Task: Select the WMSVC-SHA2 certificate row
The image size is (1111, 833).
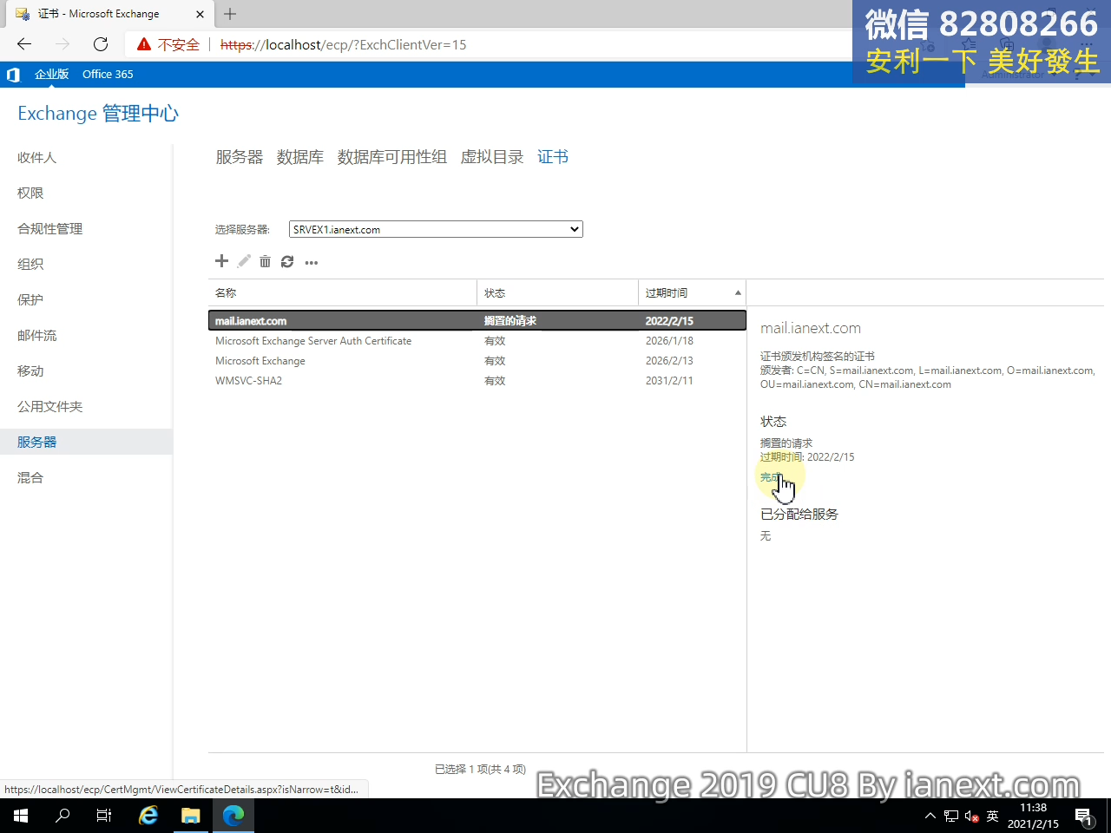Action: [x=477, y=381]
